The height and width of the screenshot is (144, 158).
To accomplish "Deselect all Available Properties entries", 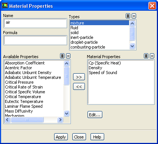I will point(68,56).
